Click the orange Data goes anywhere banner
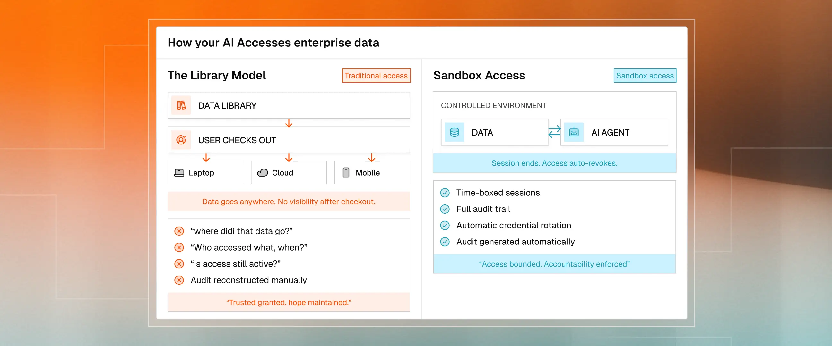The image size is (832, 346). 289,202
